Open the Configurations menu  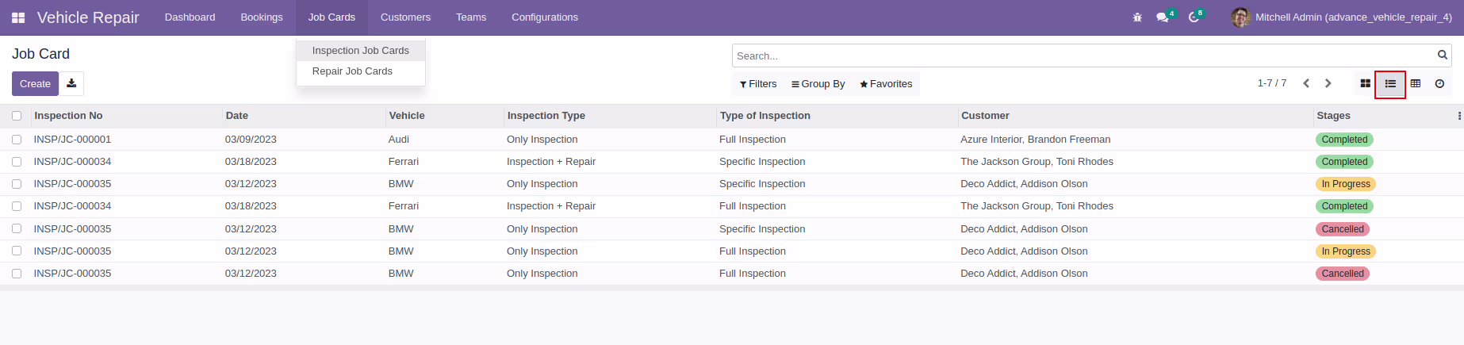point(545,17)
